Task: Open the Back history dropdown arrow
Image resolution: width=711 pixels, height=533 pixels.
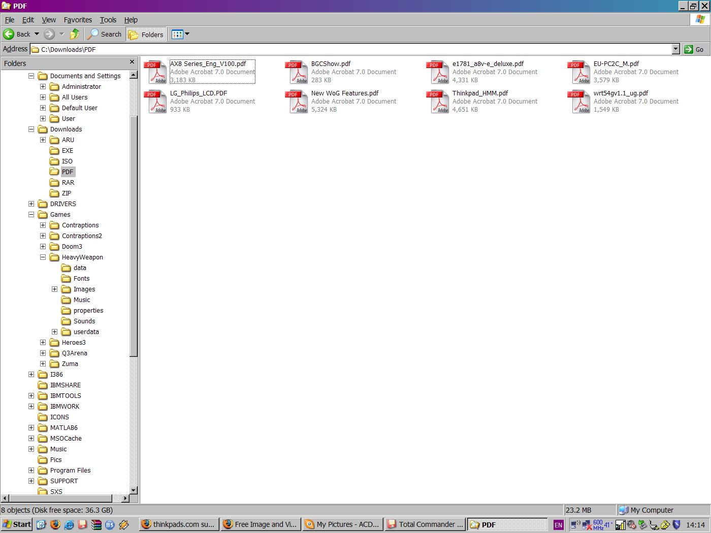Action: pyautogui.click(x=37, y=34)
